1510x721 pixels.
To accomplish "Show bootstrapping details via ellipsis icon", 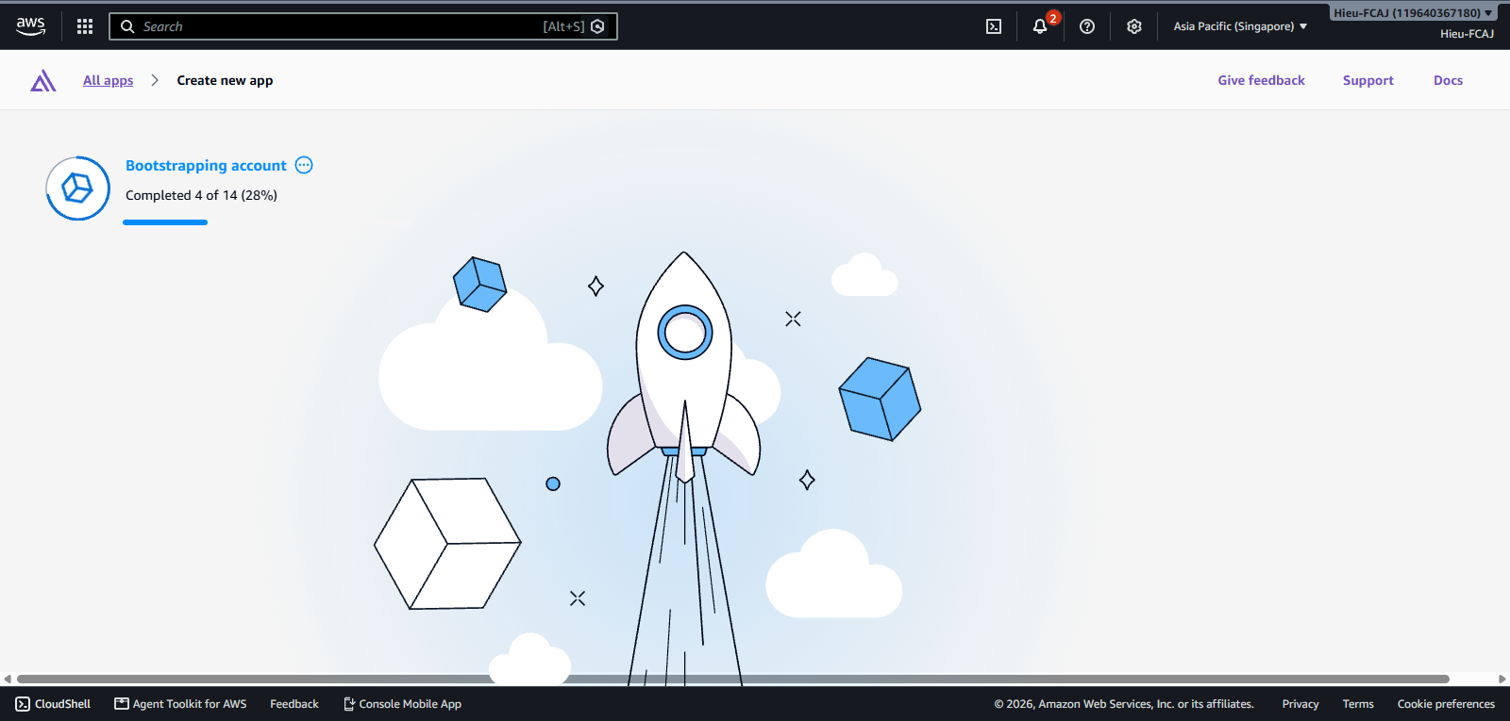I will click(304, 165).
